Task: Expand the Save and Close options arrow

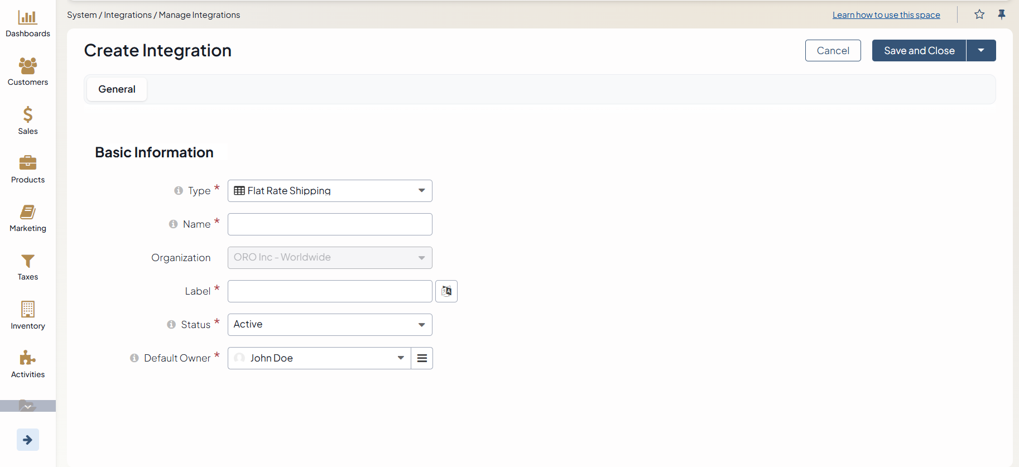Action: [981, 51]
